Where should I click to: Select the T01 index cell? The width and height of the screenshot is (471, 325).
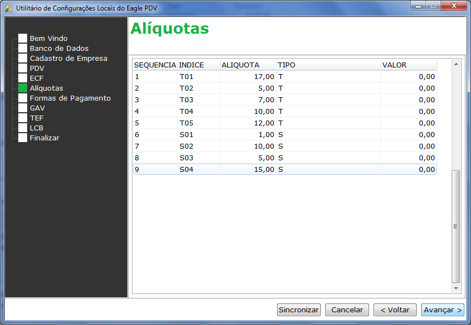point(199,77)
